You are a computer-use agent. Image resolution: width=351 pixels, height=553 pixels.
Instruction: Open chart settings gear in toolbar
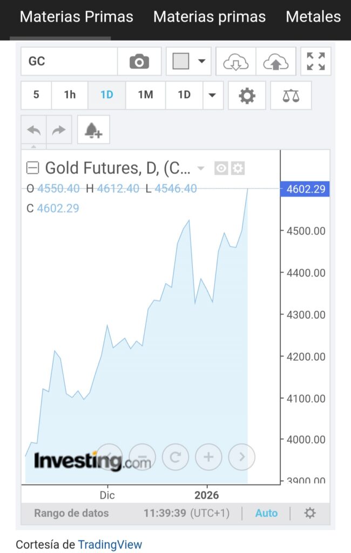click(x=247, y=96)
